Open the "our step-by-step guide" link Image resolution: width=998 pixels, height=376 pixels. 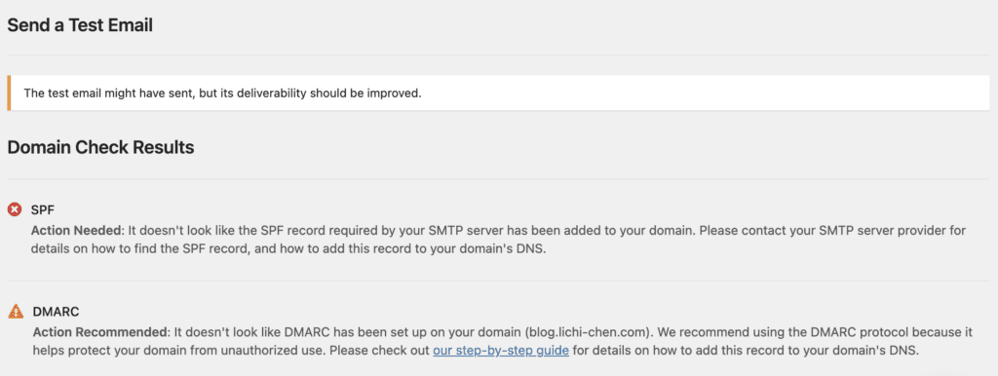point(501,351)
